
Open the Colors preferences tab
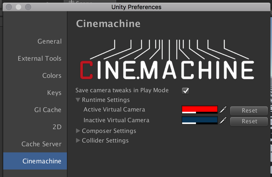pos(52,76)
